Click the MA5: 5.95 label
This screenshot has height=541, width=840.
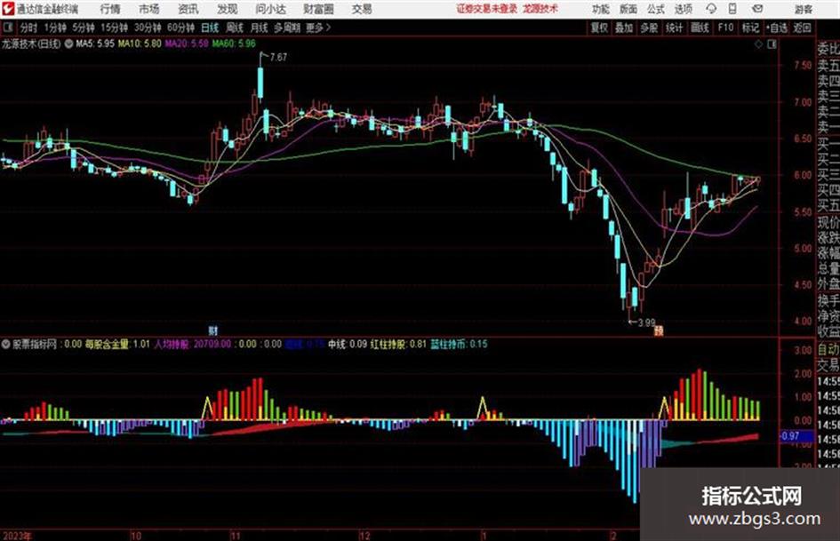click(95, 44)
